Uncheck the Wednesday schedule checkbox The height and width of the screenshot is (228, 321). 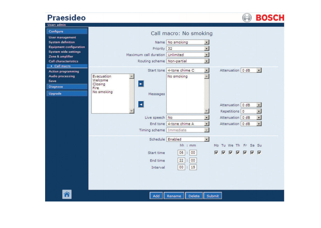coord(230,152)
